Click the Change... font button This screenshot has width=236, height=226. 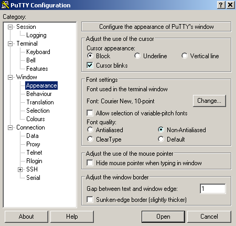(x=209, y=101)
